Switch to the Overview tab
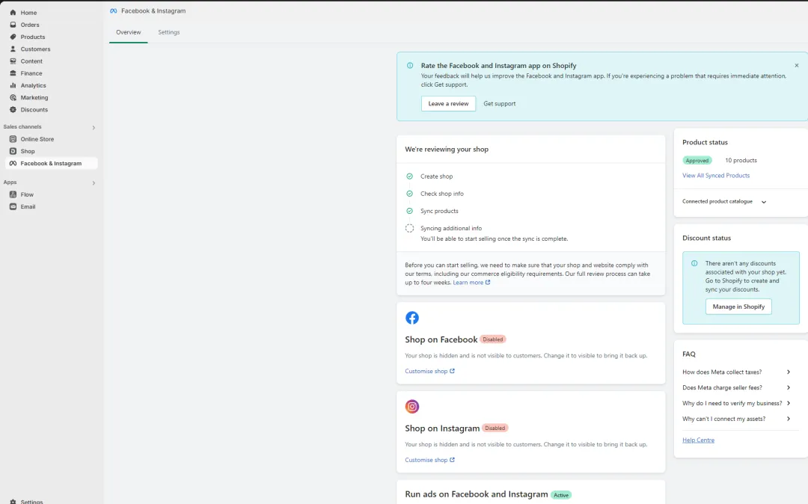Screen dimensions: 808x504 [129, 32]
